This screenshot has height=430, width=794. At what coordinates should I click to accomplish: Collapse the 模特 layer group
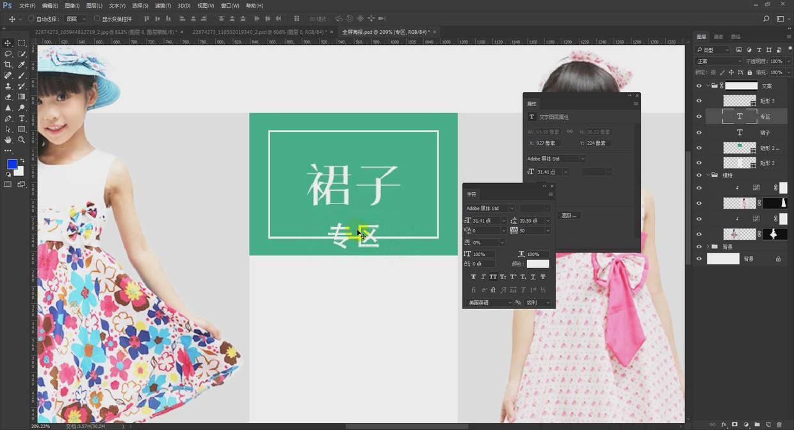point(708,175)
